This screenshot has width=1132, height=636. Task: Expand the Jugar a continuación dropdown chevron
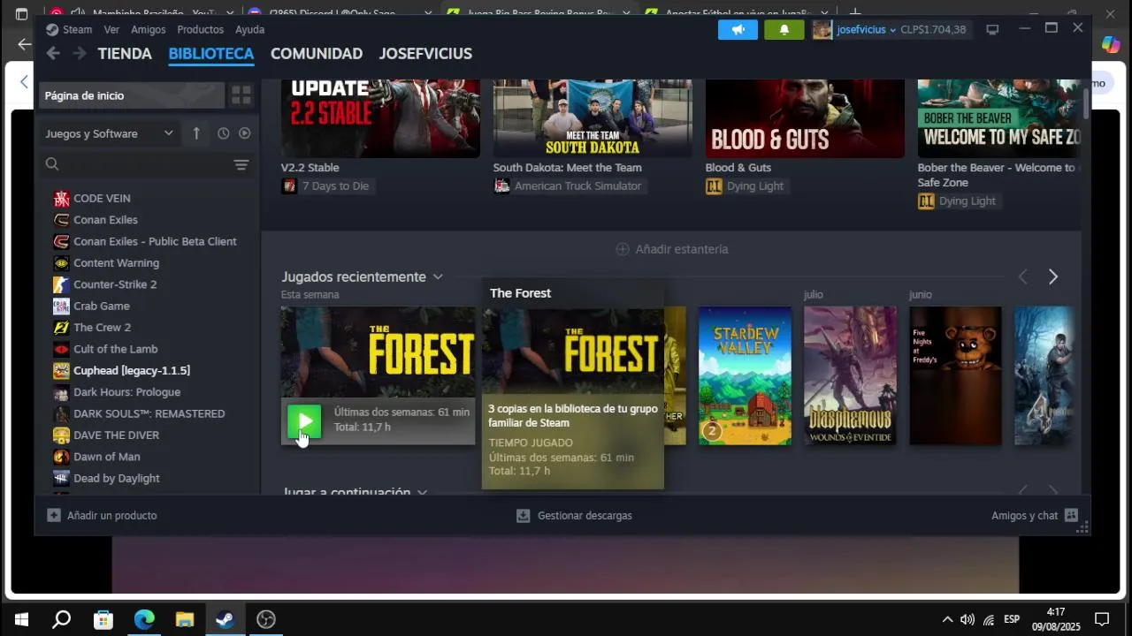(422, 492)
